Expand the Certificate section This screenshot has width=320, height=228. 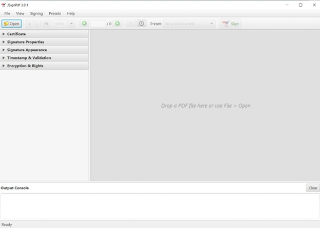(x=44, y=34)
